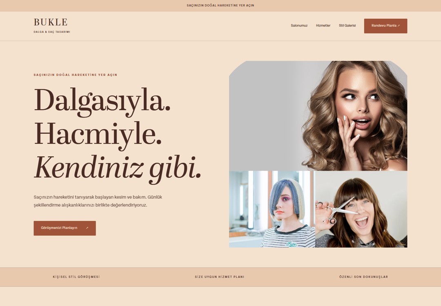Click the italic Kendiniz gibi heading
This screenshot has height=306, width=441.
pyautogui.click(x=117, y=168)
